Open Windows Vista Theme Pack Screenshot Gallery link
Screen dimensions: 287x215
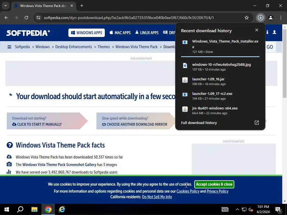point(59,165)
